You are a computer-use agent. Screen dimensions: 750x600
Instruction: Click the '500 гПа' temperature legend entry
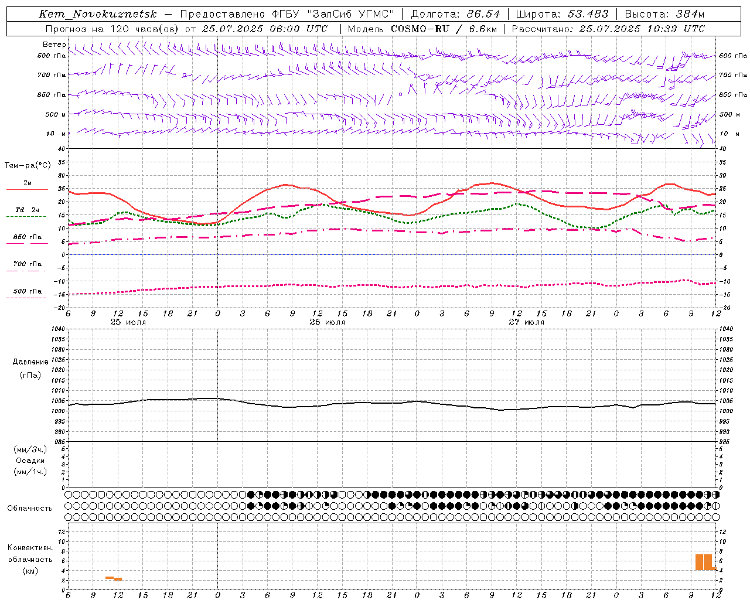pos(27,293)
